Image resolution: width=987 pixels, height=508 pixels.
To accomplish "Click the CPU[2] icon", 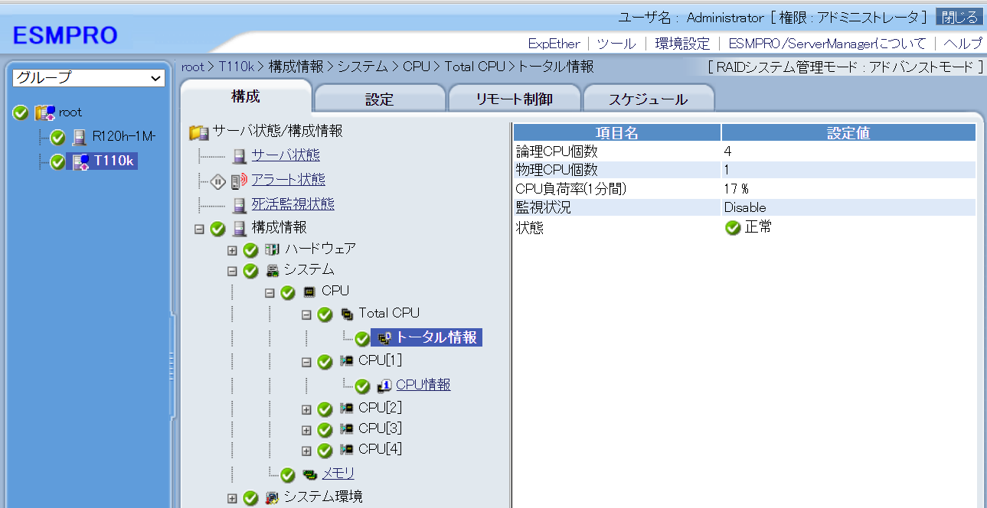I will tap(347, 408).
